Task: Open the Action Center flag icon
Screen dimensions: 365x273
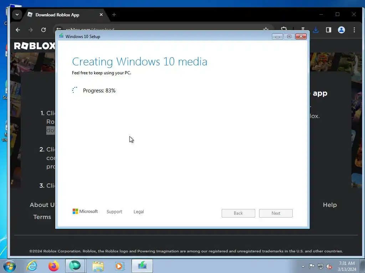Action: point(312,266)
